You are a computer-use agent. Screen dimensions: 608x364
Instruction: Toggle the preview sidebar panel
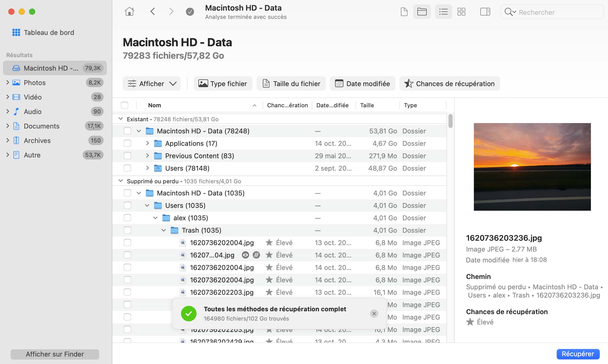pyautogui.click(x=485, y=12)
